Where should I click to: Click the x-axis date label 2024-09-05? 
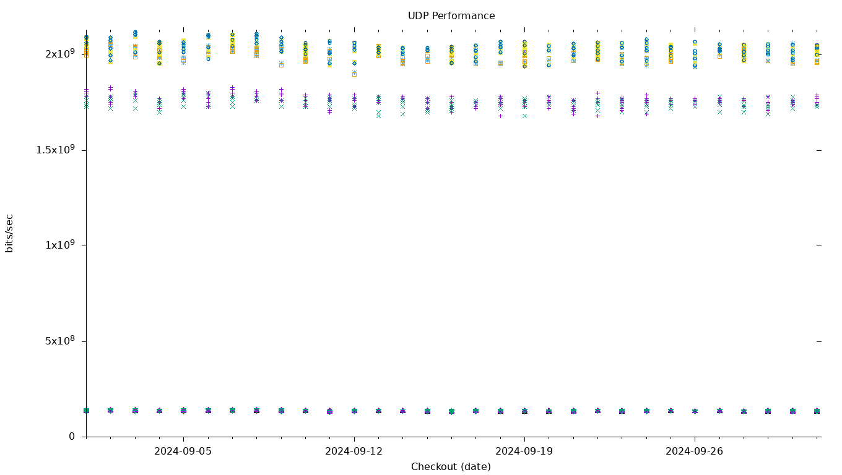[x=183, y=451]
